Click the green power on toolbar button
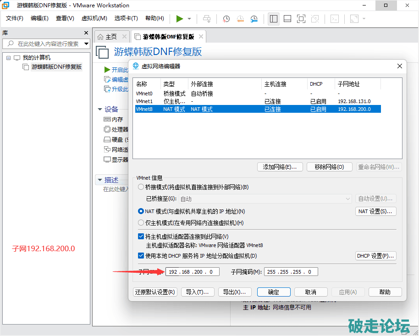Screen dimensions: 419x336 click(x=180, y=19)
